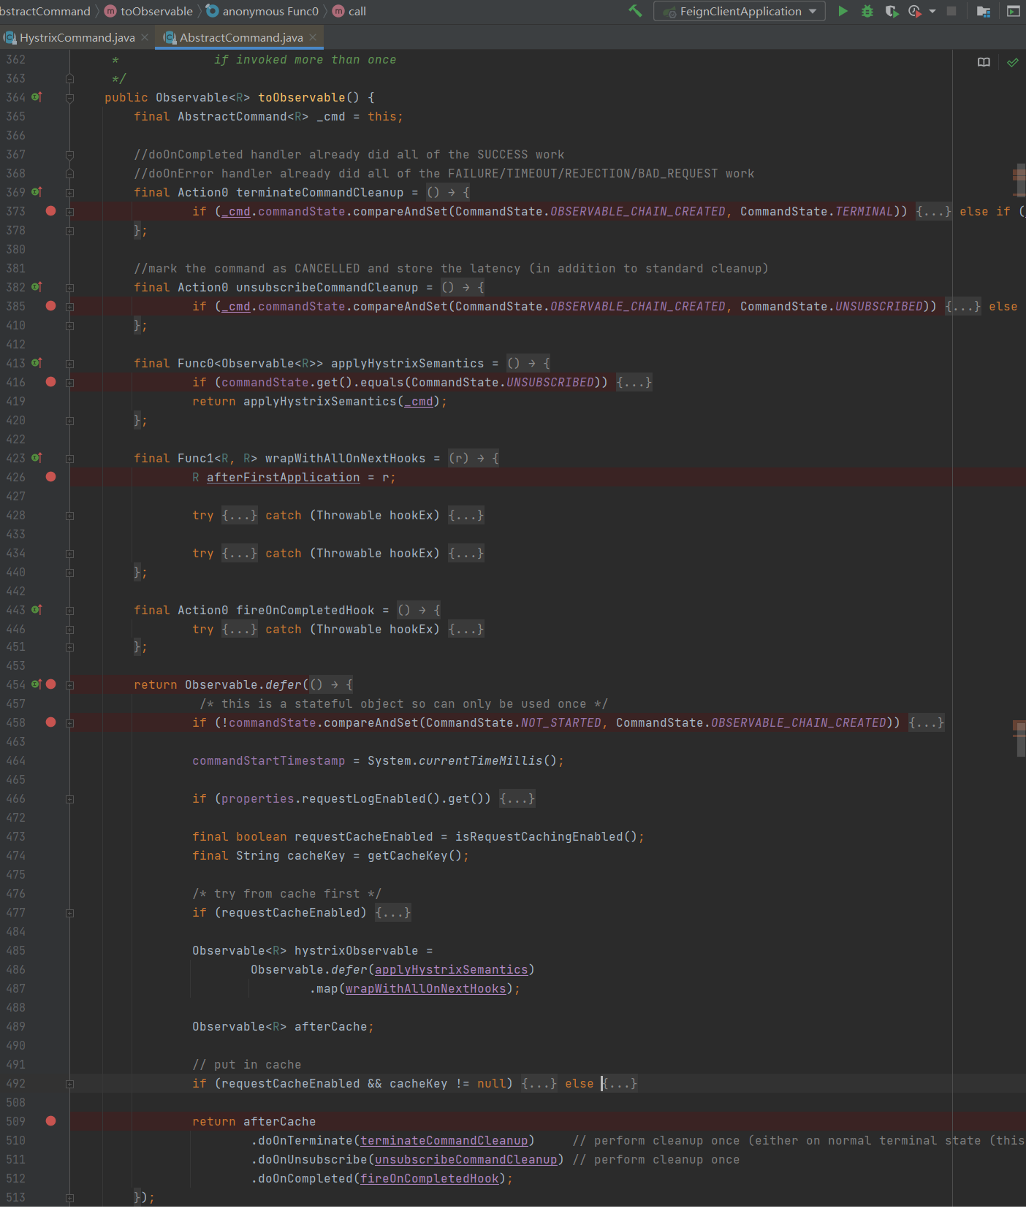Toggle Reader Mode with the book icon
This screenshot has width=1026, height=1211.
point(984,62)
